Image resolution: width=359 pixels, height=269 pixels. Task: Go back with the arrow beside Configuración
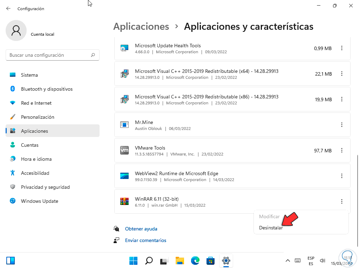pyautogui.click(x=8, y=8)
